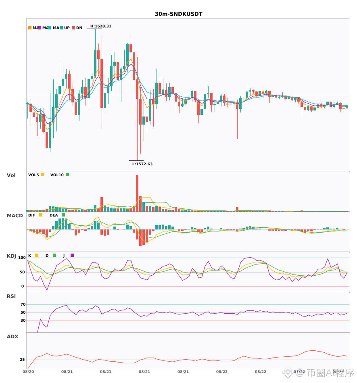Click the 08/20 date axis label
Image resolution: width=357 pixels, height=383 pixels.
[x=28, y=372]
